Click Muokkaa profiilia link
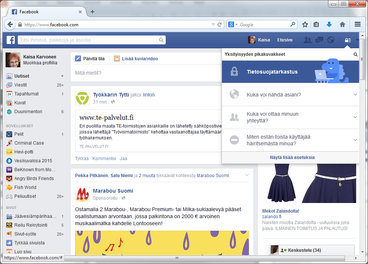 [40, 63]
